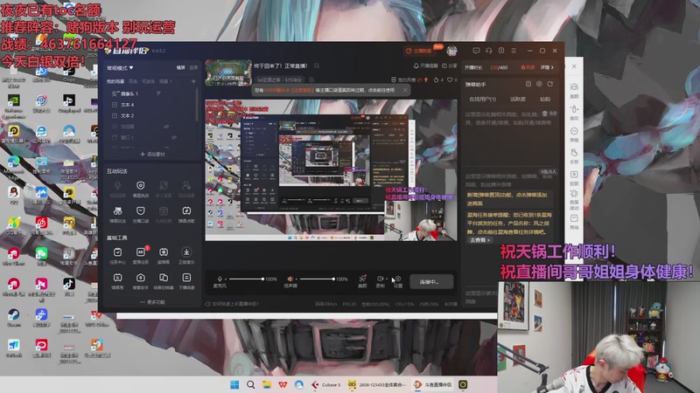Open the headset customer service icon
Viewport: 700px width, 393px height.
(x=489, y=51)
